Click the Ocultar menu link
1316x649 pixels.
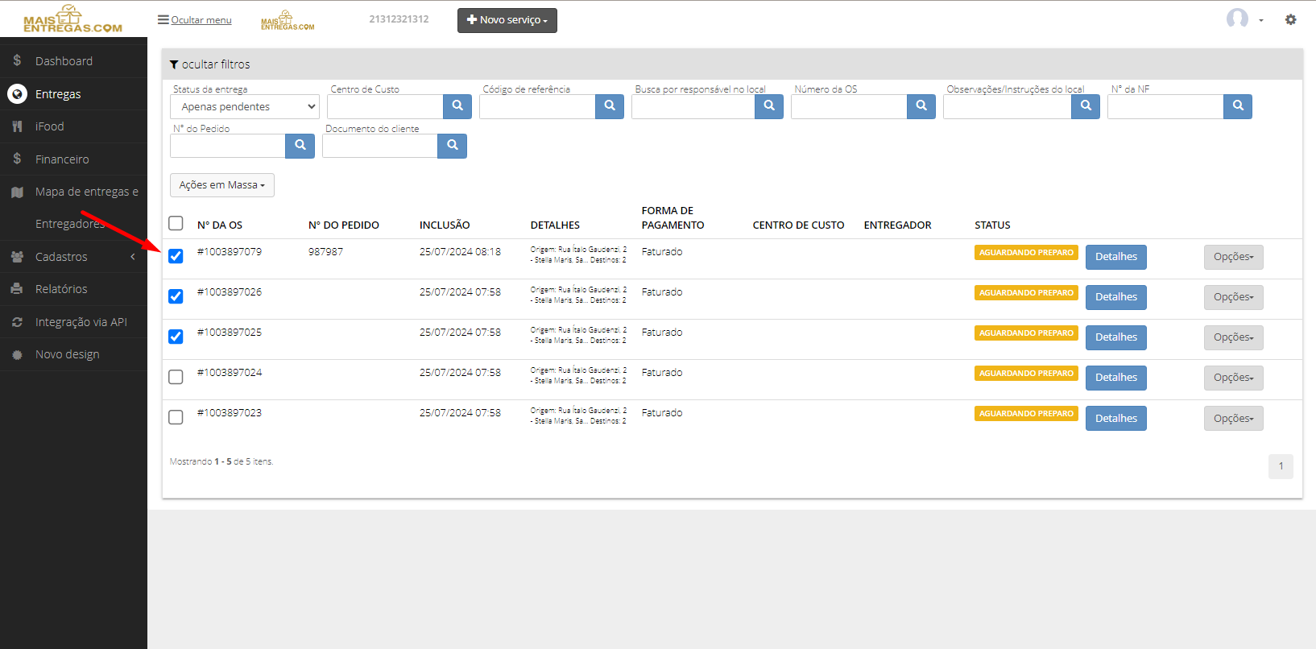(x=195, y=20)
